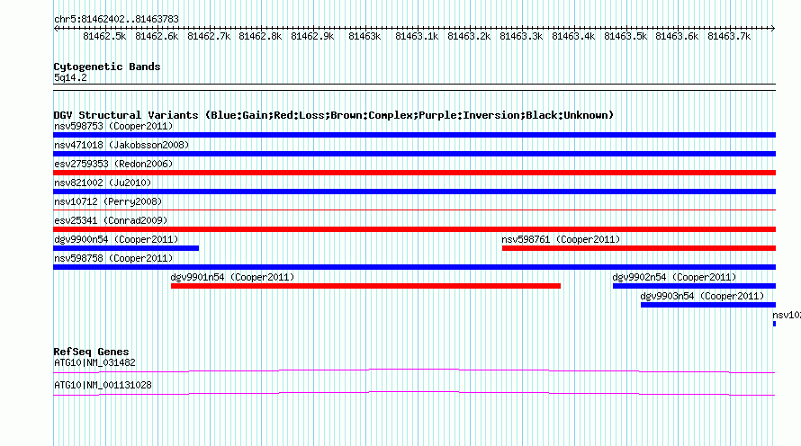
Task: Click the Cytogenetic Bands track heading
Action: pyautogui.click(x=107, y=67)
